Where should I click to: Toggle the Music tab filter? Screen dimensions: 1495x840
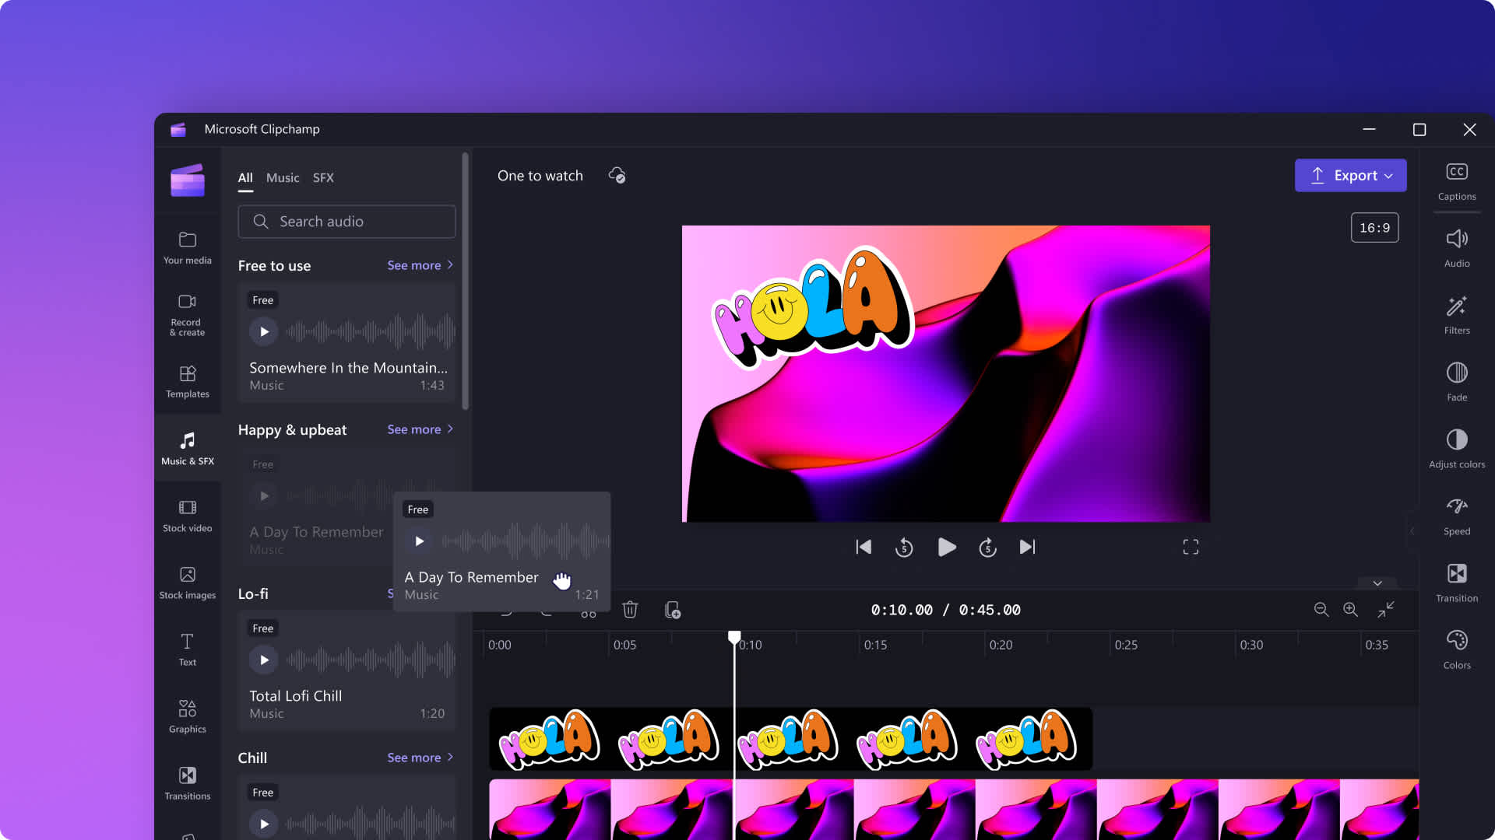[283, 177]
